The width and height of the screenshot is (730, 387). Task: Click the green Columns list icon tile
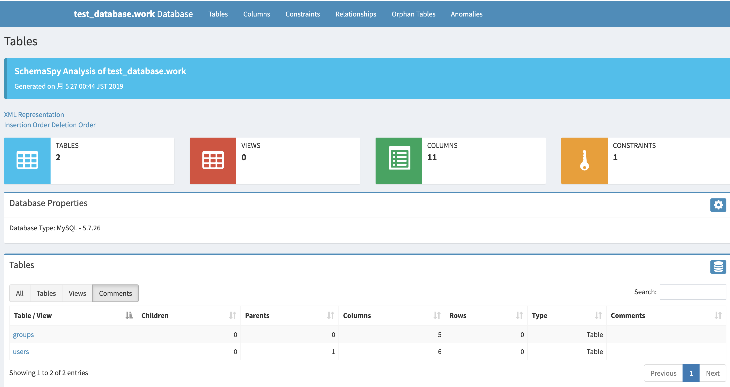click(399, 161)
